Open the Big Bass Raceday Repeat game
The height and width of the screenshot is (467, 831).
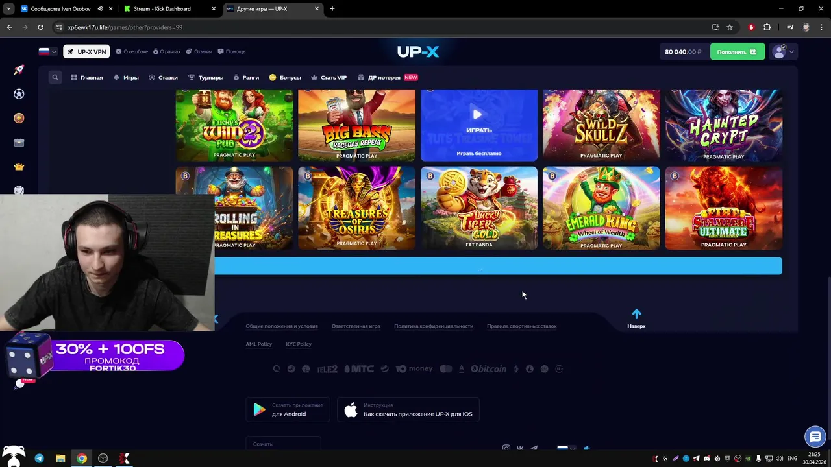coord(356,125)
